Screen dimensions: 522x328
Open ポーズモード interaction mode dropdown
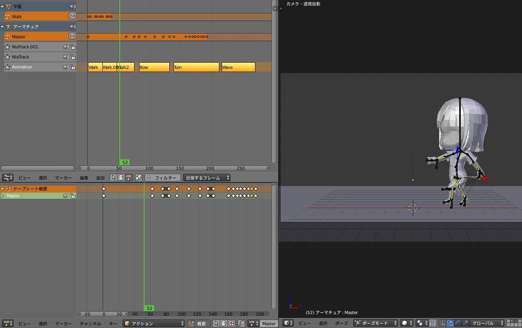click(376, 323)
